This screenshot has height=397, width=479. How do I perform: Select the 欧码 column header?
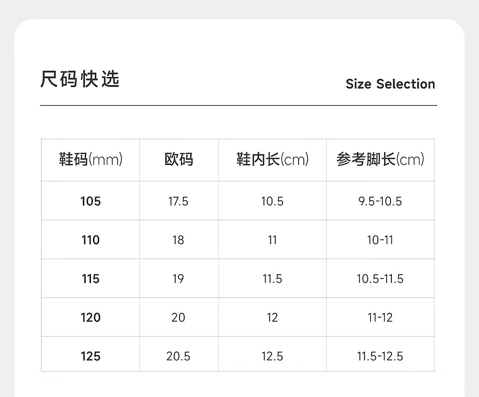(x=179, y=160)
